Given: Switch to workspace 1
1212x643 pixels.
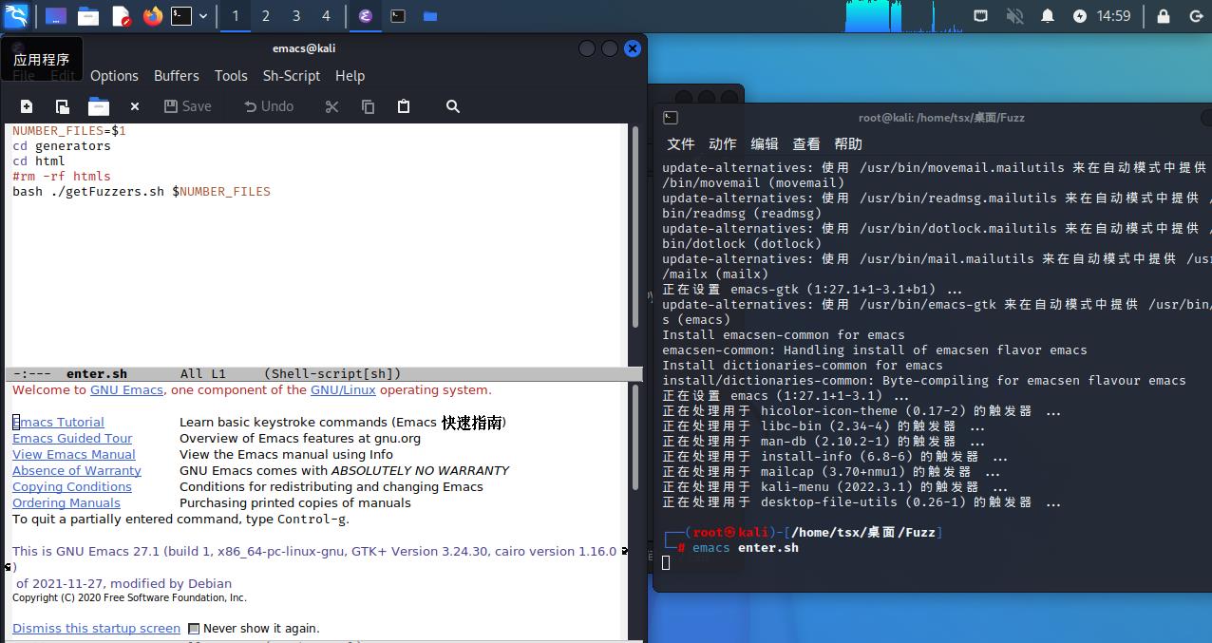Looking at the screenshot, I should pyautogui.click(x=236, y=16).
